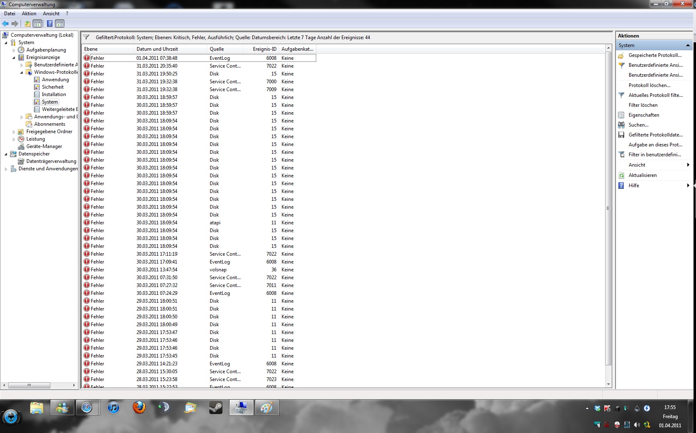Open Geräte-Manager in the tree
The width and height of the screenshot is (696, 433).
click(44, 146)
